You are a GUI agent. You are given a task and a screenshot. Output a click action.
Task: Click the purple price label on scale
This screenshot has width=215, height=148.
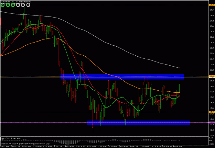click(212, 123)
